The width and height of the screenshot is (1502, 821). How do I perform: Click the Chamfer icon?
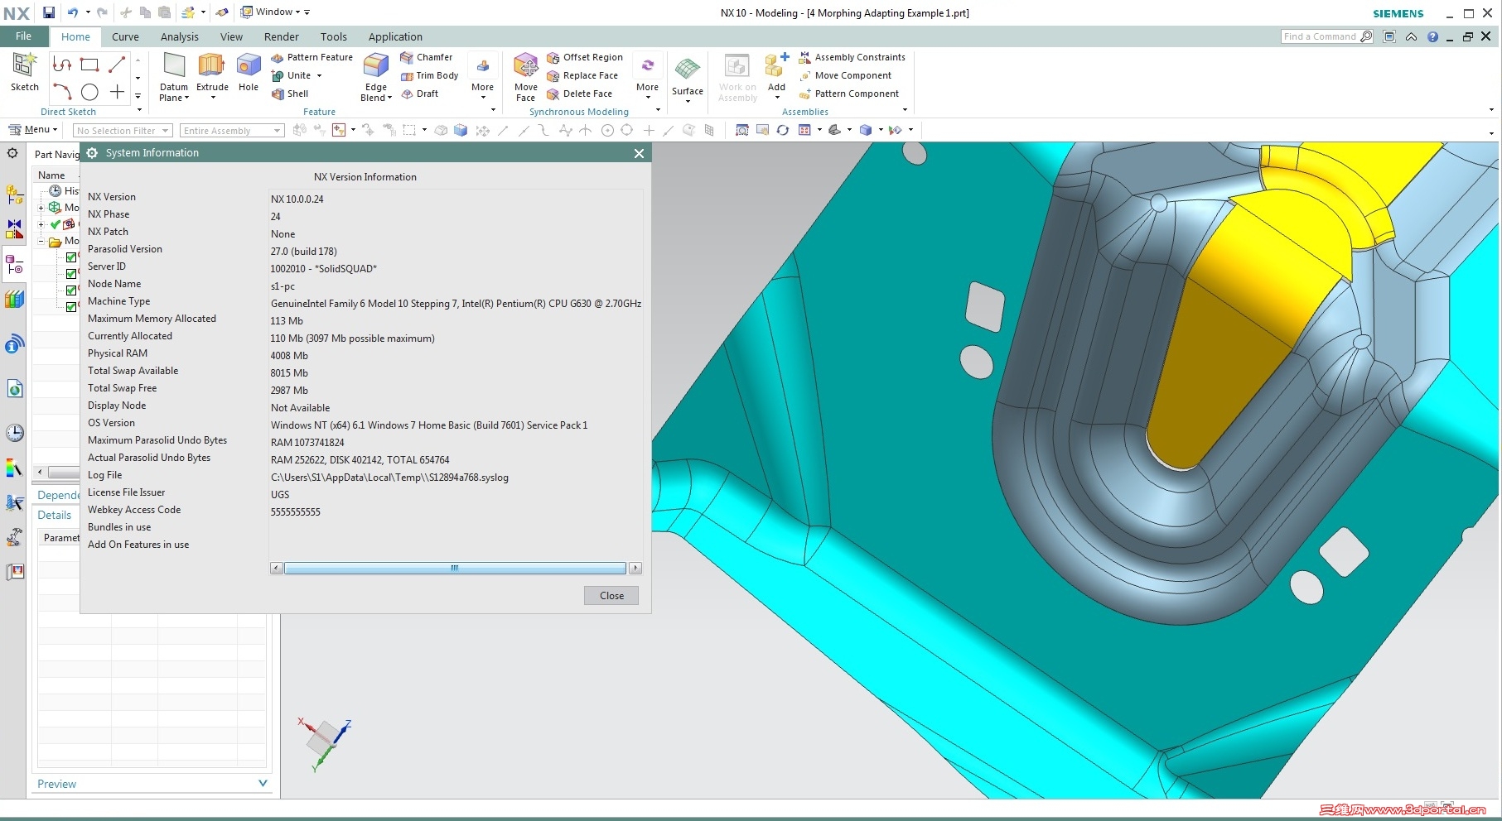[408, 57]
